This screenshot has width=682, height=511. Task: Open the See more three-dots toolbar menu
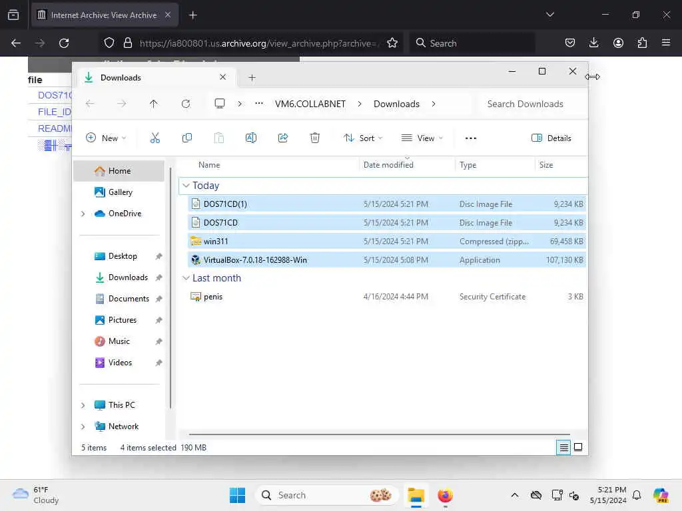tap(471, 138)
